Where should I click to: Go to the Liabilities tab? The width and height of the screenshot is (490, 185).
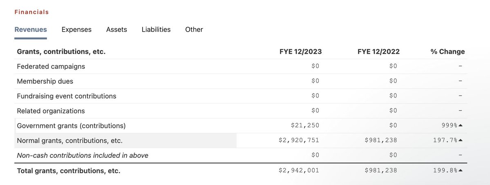pos(156,29)
